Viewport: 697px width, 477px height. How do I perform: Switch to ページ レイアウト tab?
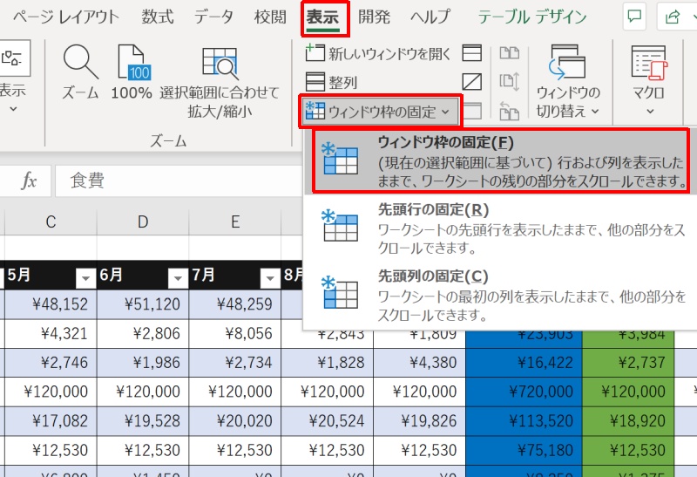click(x=66, y=17)
